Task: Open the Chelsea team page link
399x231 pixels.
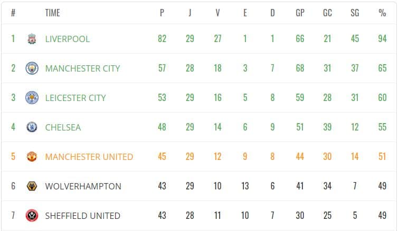Action: [x=63, y=127]
